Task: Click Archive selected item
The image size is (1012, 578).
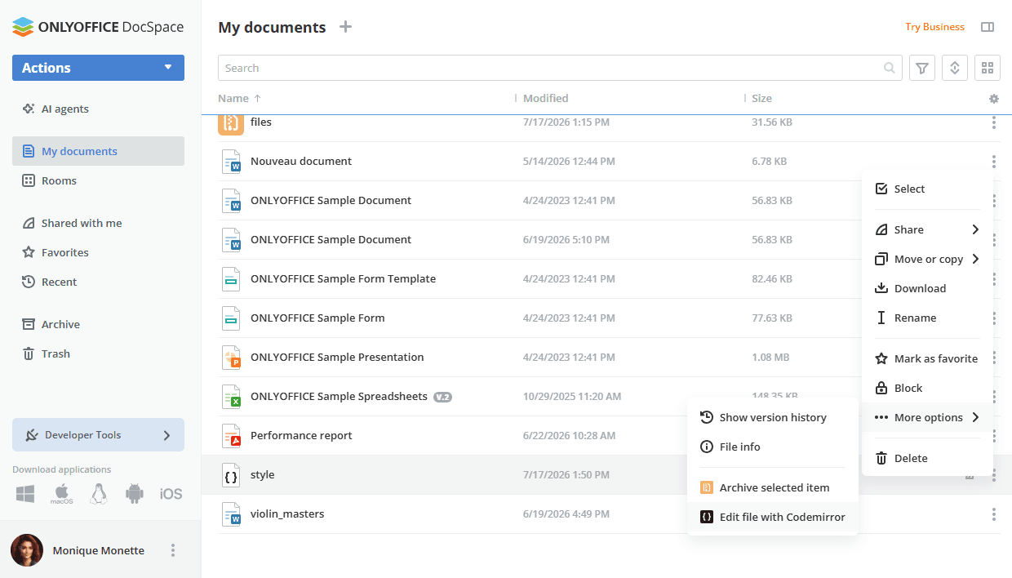Action: (773, 487)
